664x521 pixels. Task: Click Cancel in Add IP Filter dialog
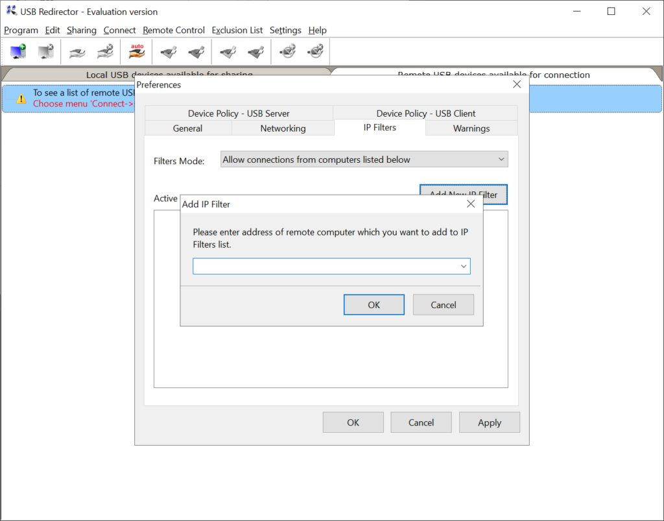444,304
